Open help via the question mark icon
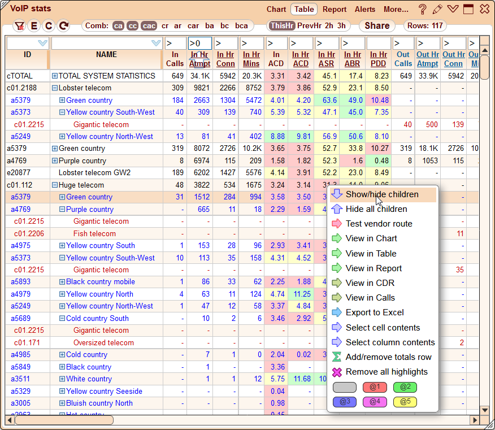 [422, 9]
